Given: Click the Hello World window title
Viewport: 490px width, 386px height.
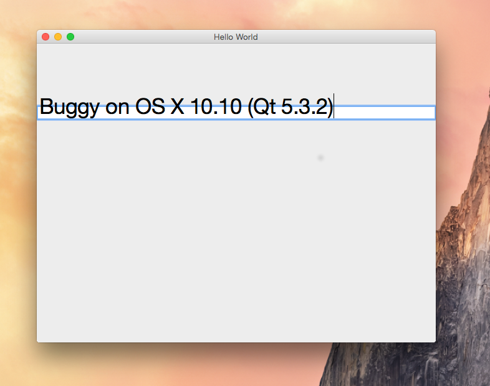Looking at the screenshot, I should pos(236,37).
